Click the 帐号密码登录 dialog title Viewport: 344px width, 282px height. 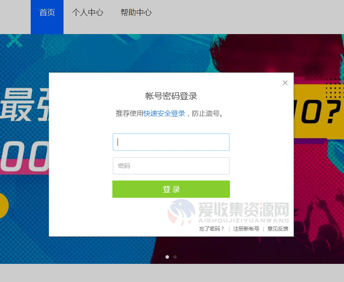171,96
